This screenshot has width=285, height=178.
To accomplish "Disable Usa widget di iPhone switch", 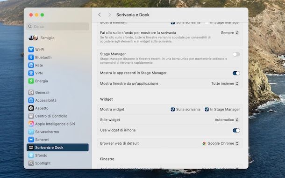I will coord(236,130).
